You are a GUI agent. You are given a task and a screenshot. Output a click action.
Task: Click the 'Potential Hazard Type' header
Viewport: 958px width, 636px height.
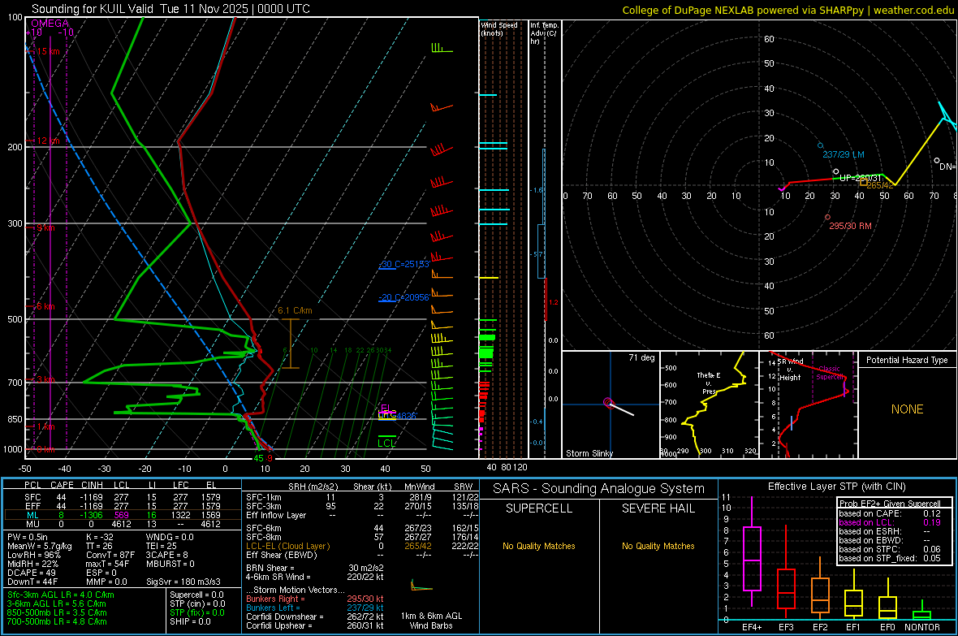pos(907,360)
